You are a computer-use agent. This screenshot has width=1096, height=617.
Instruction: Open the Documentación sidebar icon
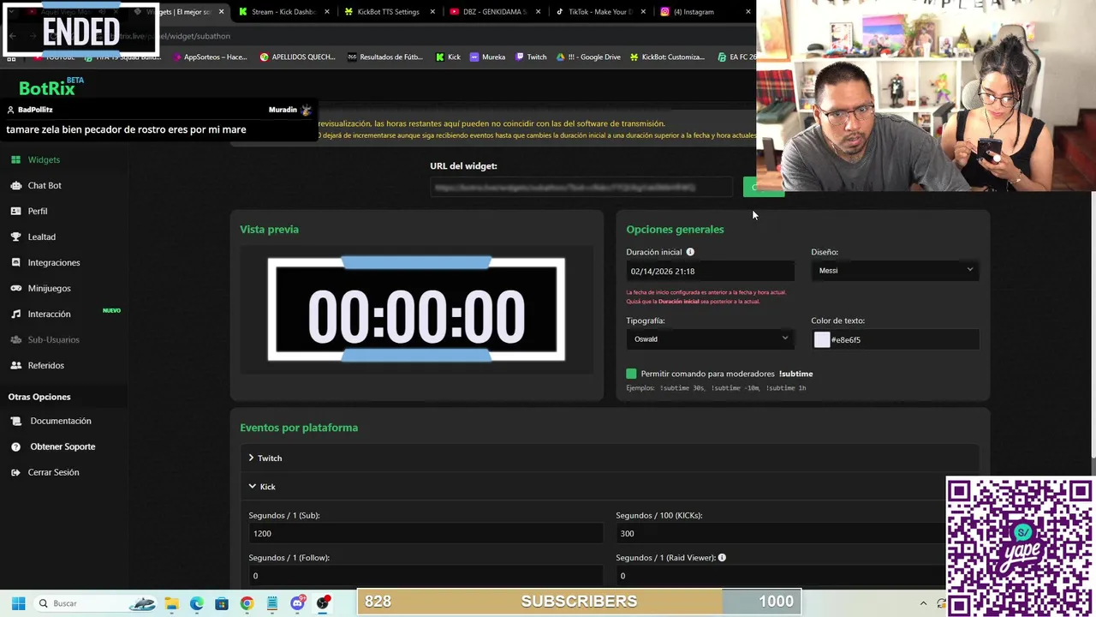click(16, 421)
